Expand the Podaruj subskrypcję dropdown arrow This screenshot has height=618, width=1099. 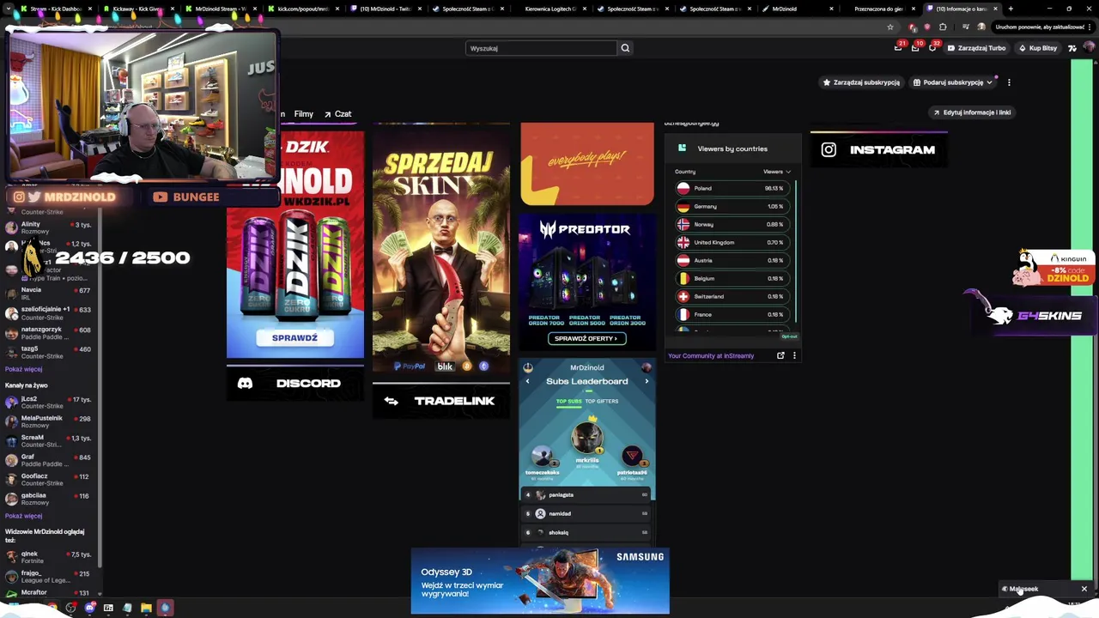point(989,82)
